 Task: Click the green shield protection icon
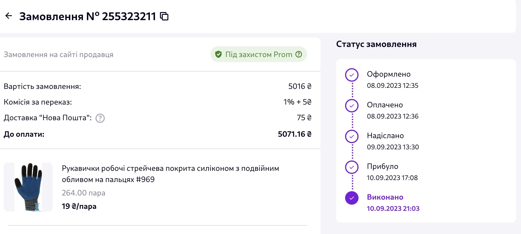218,54
